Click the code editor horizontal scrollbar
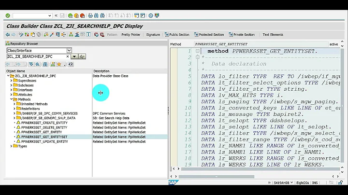 point(260,169)
